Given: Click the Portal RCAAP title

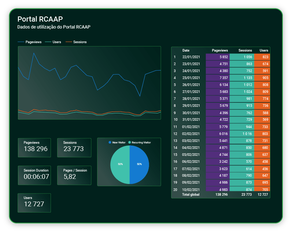Looking at the screenshot, I should [x=40, y=19].
